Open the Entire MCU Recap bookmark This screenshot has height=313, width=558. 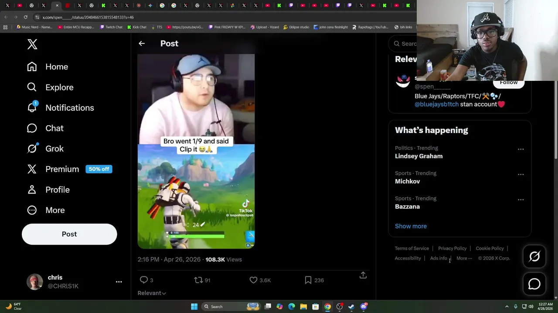click(x=76, y=27)
